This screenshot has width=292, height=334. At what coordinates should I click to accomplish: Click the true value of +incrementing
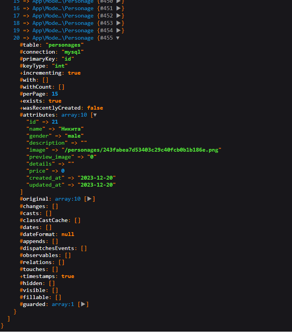(x=74, y=73)
